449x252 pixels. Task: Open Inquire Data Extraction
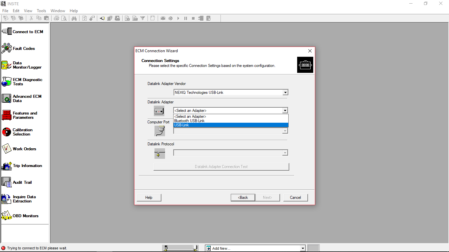click(19, 199)
